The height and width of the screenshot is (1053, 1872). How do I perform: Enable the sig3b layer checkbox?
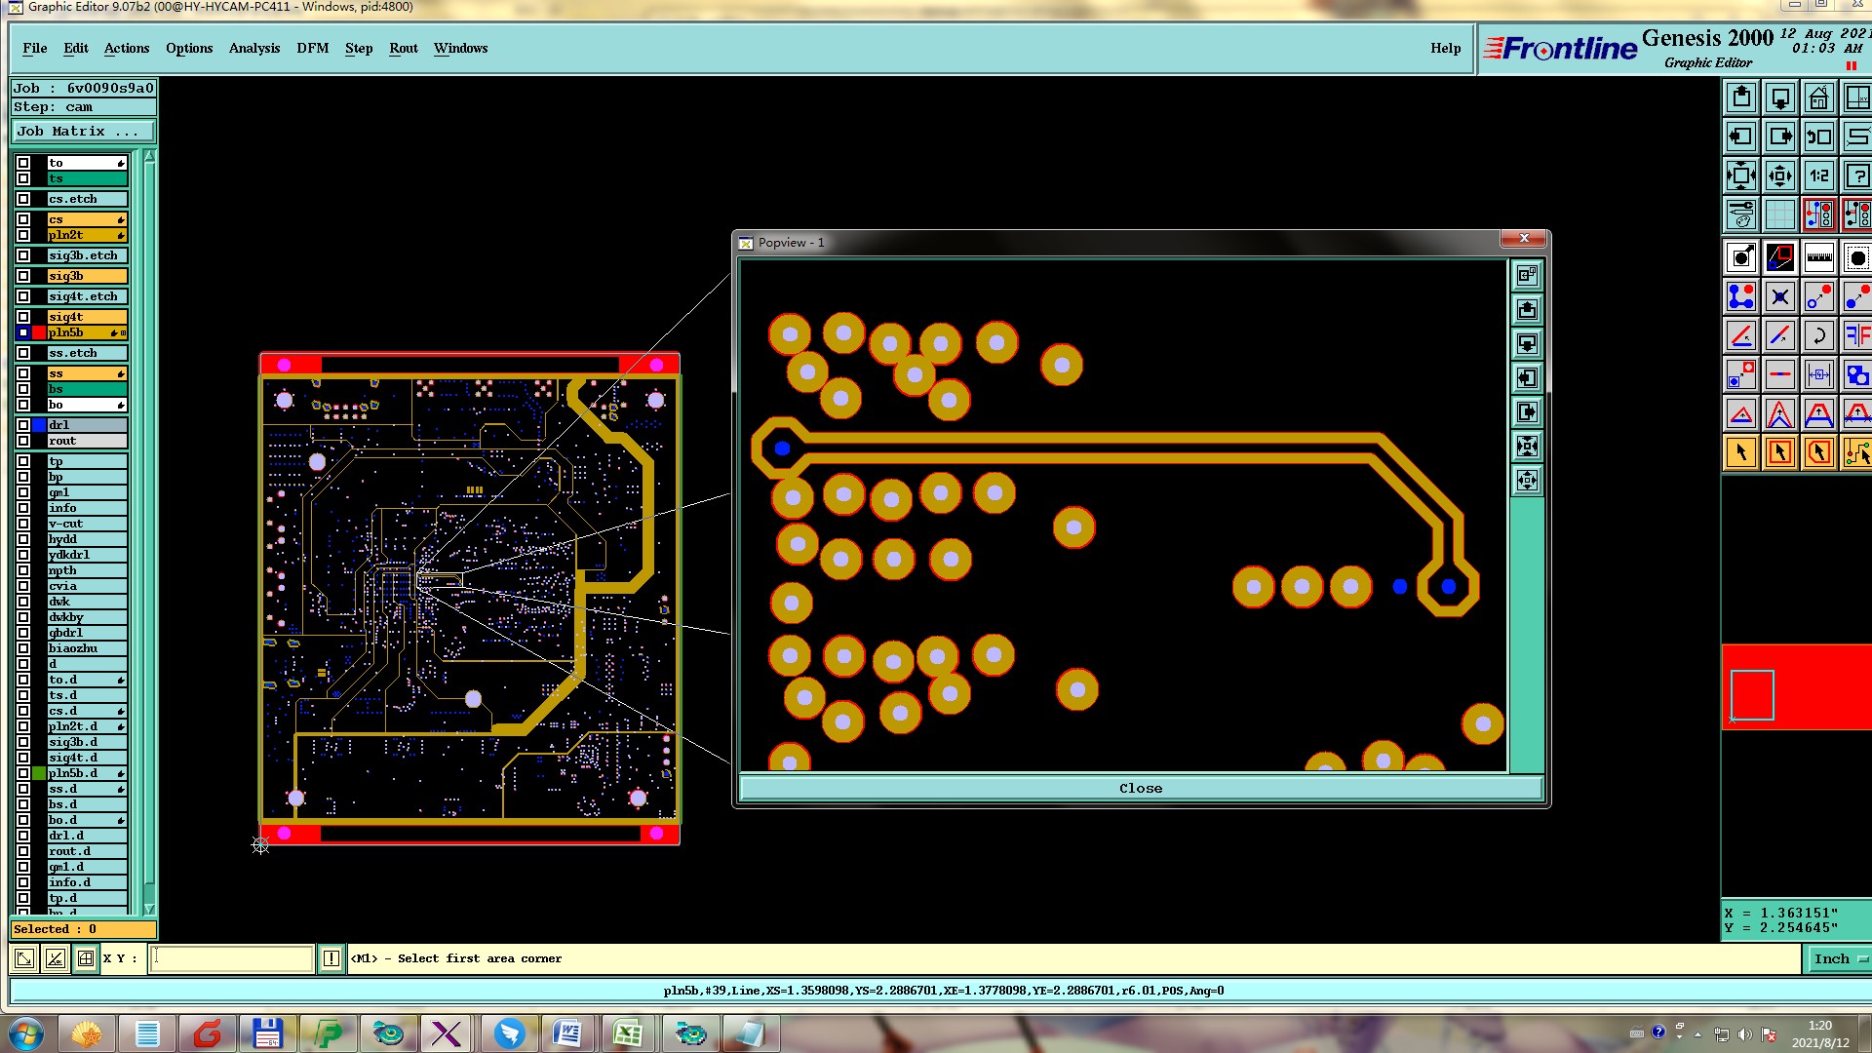point(23,276)
